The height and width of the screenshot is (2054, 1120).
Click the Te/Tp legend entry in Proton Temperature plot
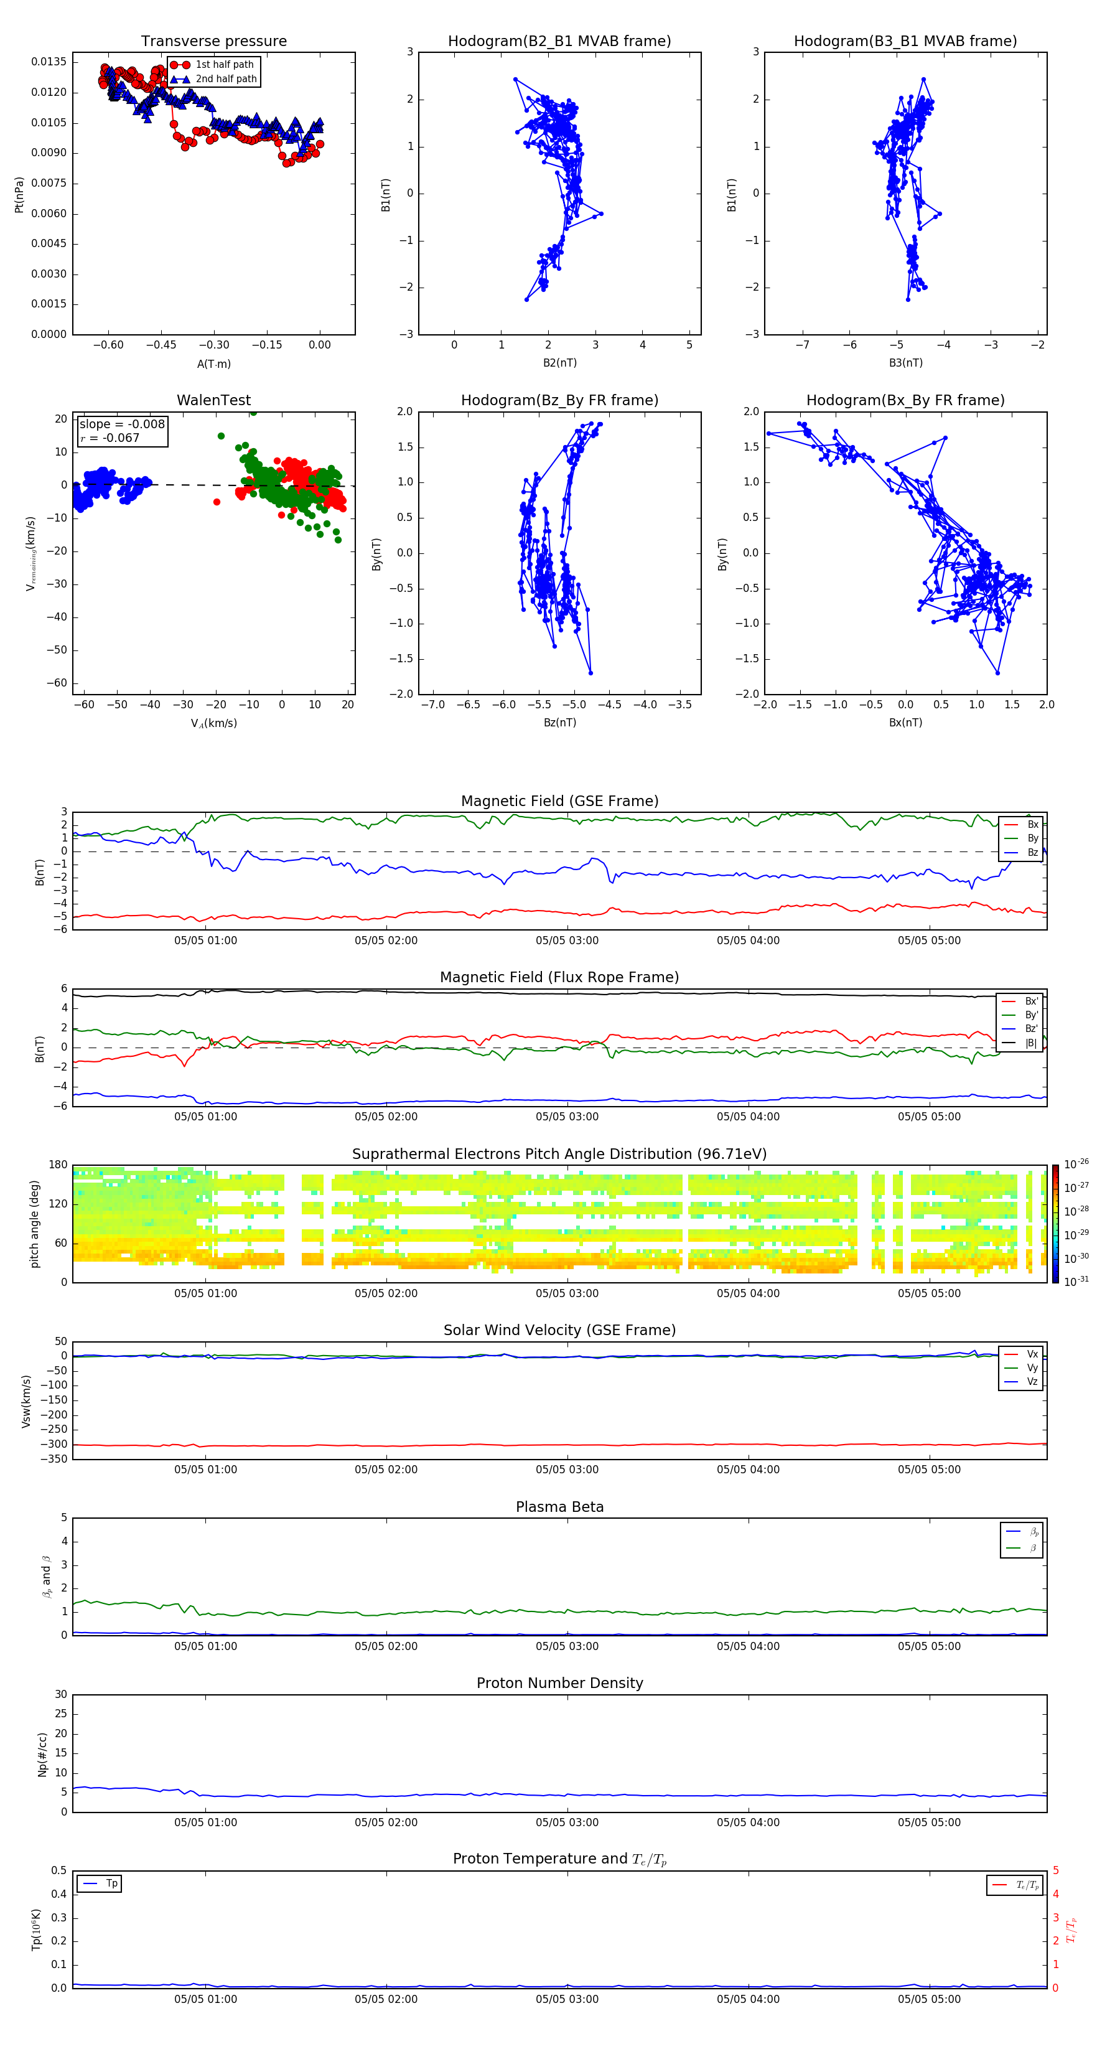(x=1015, y=1885)
